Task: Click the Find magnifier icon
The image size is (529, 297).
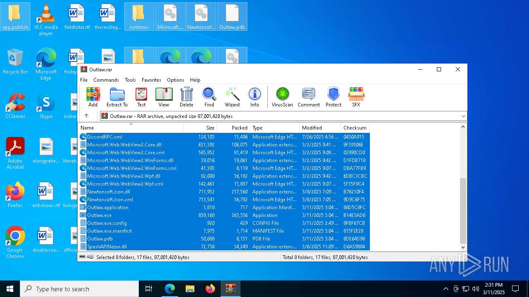Action: pyautogui.click(x=209, y=97)
